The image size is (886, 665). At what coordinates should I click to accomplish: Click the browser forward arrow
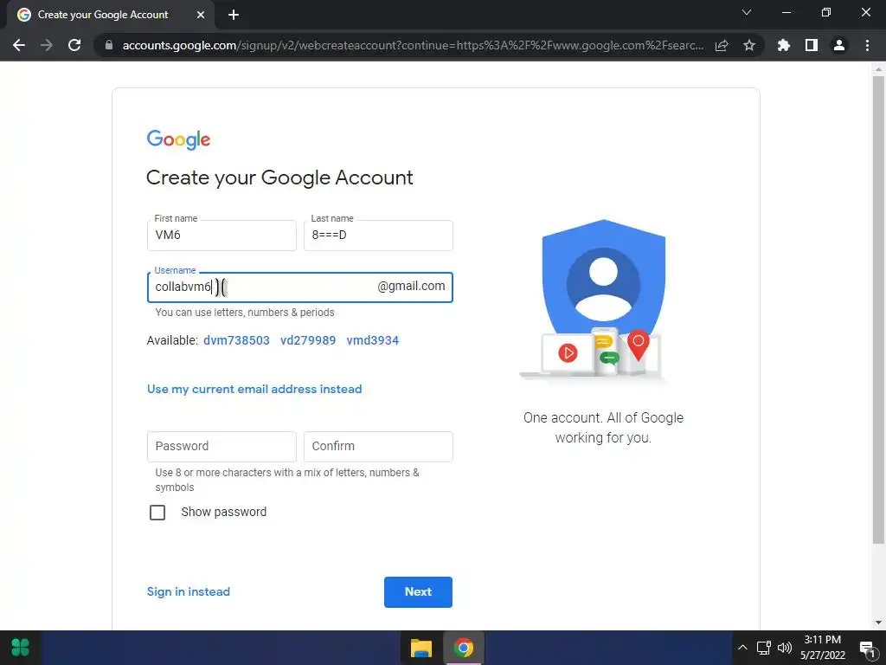click(47, 45)
